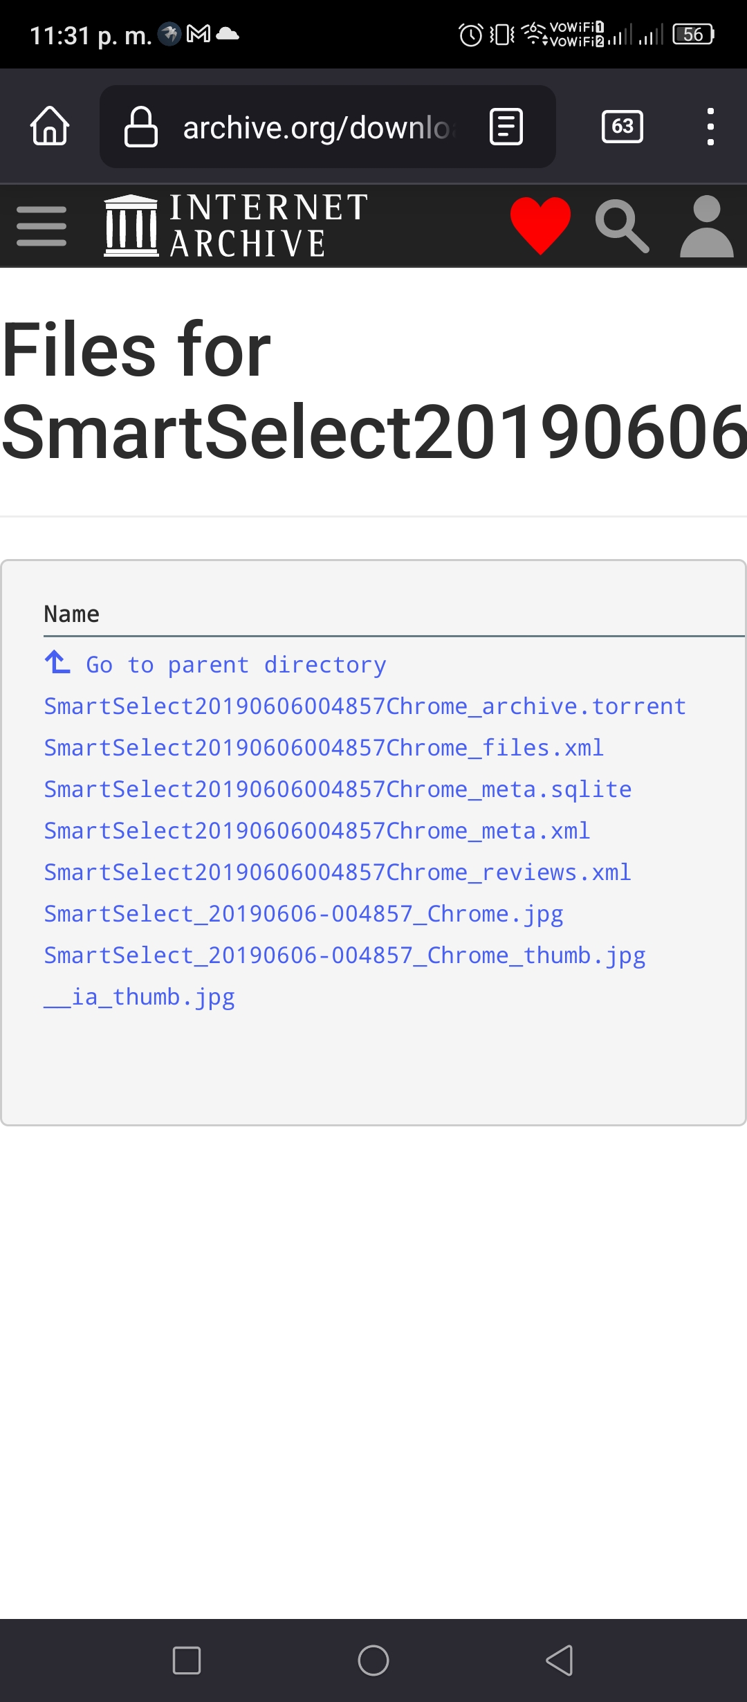Image resolution: width=747 pixels, height=1702 pixels.
Task: Open the browser three-dot menu
Action: point(710,127)
